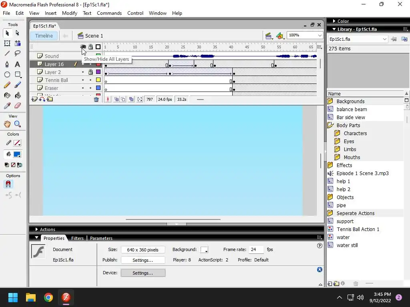Select the Paint Bucket tool
Image resolution: width=410 pixels, height=307 pixels.
click(x=18, y=95)
